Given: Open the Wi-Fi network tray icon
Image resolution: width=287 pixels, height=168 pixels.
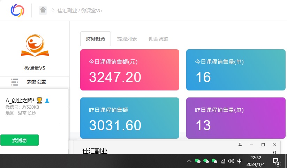Looking at the screenshot, I should [x=223, y=161].
